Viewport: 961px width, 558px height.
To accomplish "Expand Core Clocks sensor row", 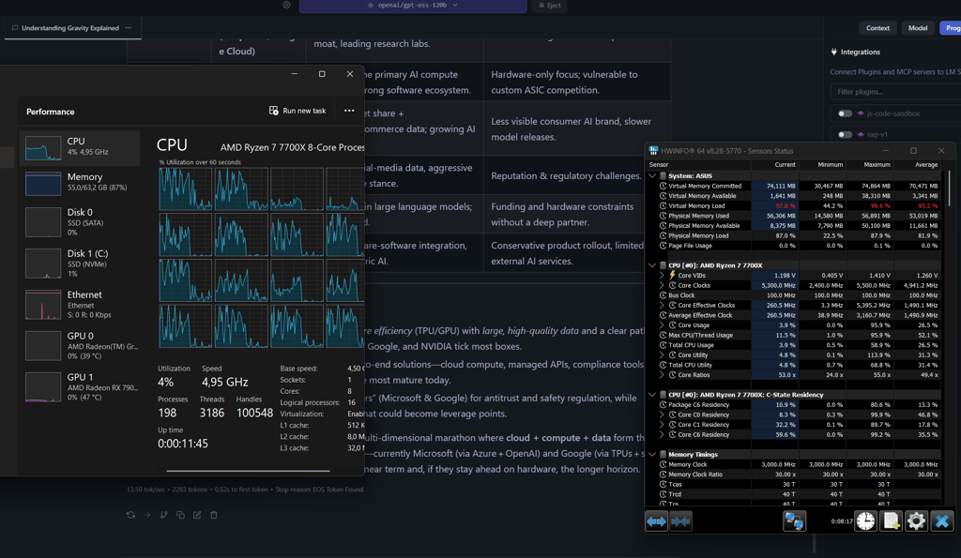I will 662,285.
